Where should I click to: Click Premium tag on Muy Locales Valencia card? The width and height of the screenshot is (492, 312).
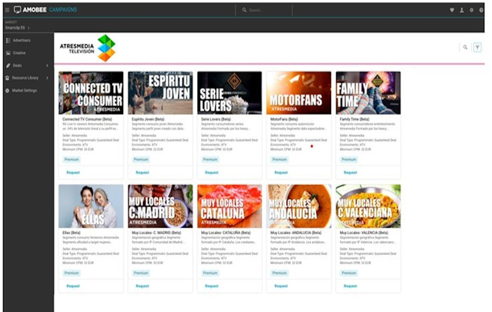click(x=349, y=273)
